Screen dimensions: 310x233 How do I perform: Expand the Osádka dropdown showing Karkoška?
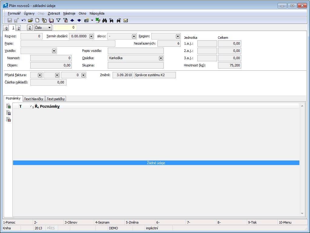161,58
